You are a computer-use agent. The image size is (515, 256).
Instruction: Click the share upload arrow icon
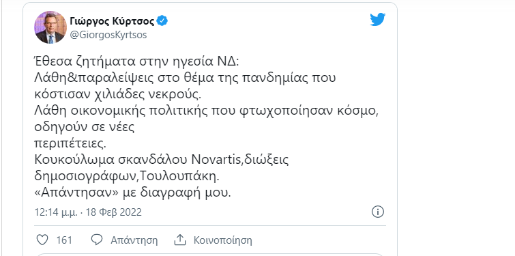[180, 240]
